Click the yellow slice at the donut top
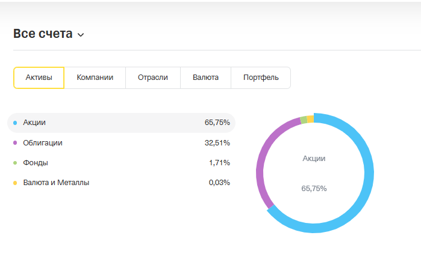This screenshot has height=268, width=421. [310, 118]
